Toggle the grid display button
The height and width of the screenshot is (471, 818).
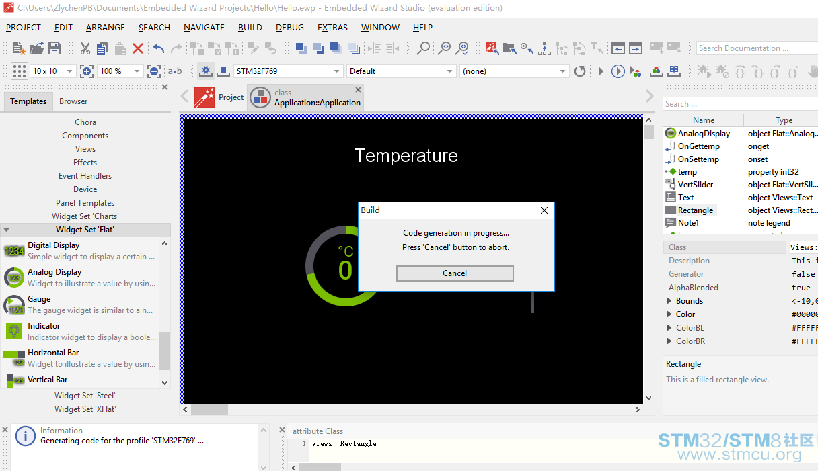click(x=20, y=71)
